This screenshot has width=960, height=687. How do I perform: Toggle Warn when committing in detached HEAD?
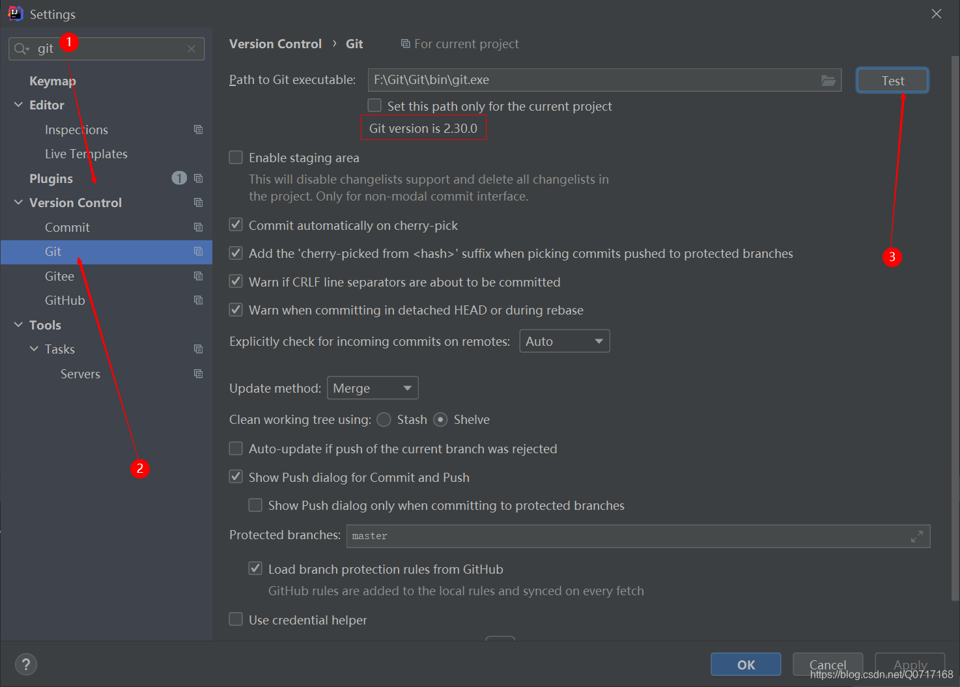236,309
